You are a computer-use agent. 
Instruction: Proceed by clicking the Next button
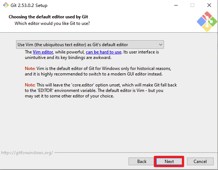169,162
